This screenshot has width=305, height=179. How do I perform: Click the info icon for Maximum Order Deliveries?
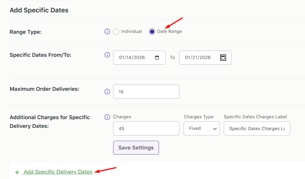[107, 91]
